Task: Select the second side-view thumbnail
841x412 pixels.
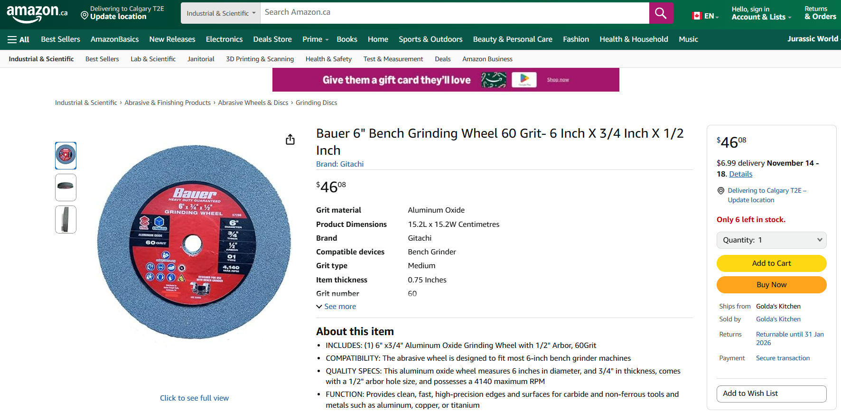Action: tap(65, 187)
